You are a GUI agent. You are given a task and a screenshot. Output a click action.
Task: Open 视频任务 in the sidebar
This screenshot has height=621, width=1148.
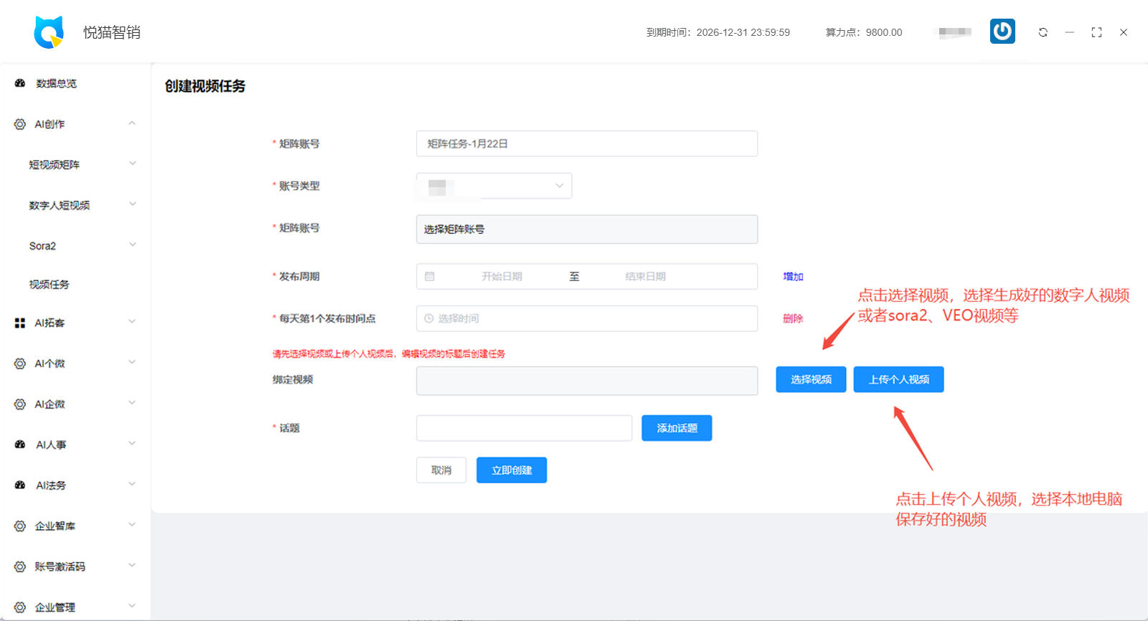50,285
